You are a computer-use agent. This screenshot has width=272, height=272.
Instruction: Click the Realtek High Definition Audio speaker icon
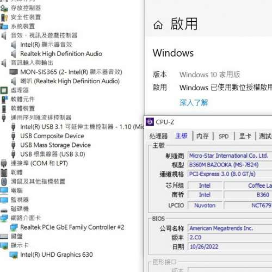click(x=14, y=54)
